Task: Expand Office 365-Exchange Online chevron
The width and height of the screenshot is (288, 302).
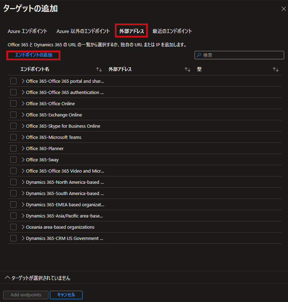Action: coord(23,115)
